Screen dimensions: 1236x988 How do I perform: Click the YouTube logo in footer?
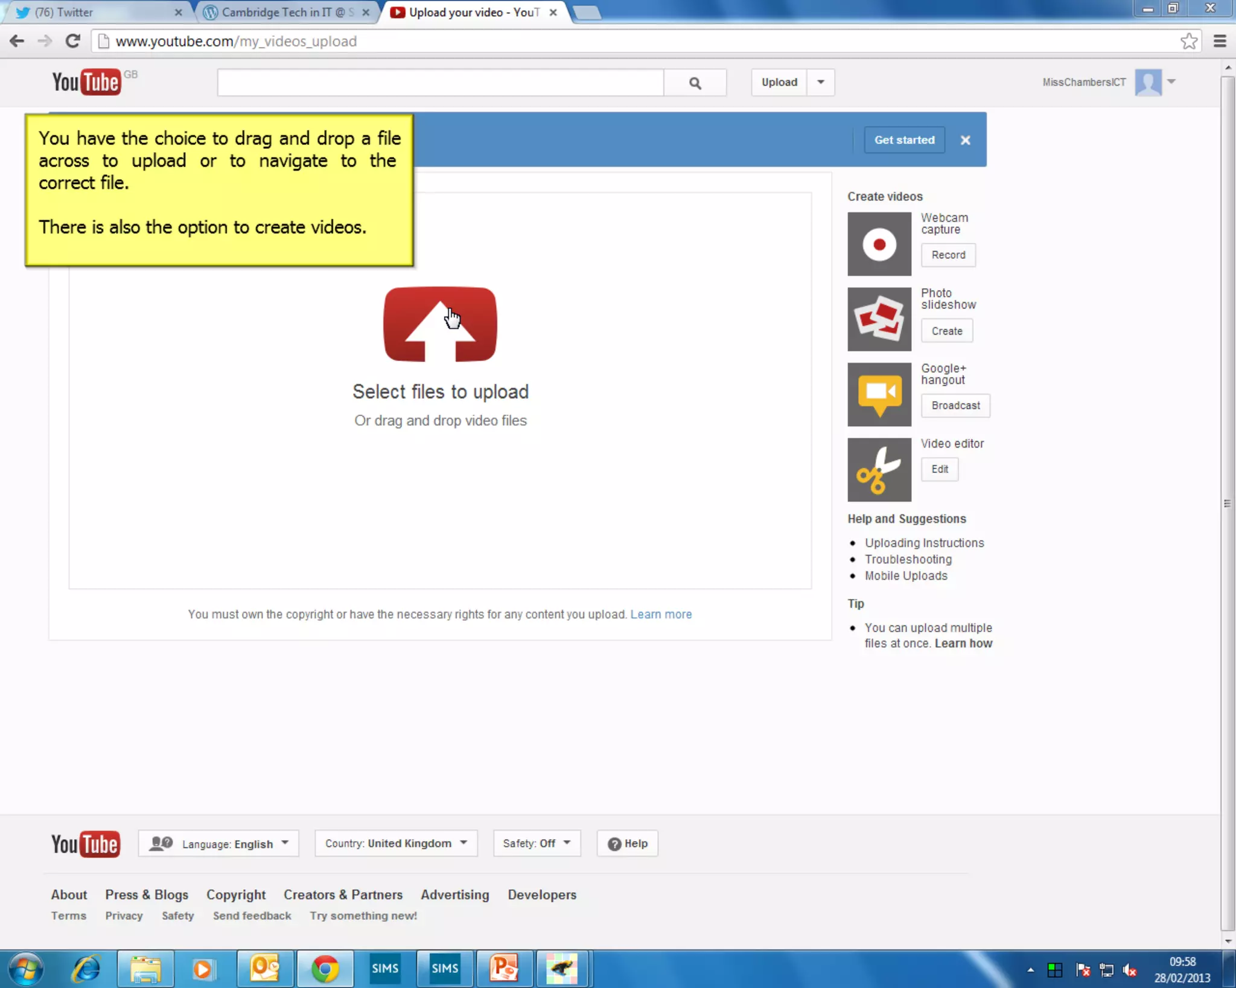85,844
